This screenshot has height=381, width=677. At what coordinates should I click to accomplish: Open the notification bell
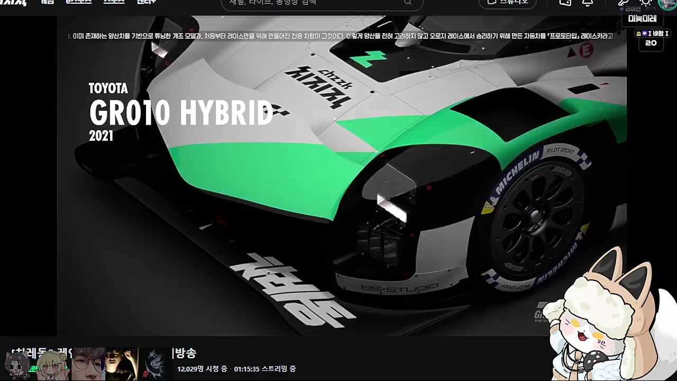(587, 3)
